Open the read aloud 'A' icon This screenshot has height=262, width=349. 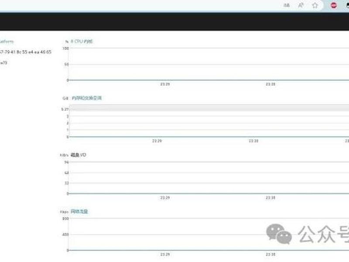tap(301, 5)
